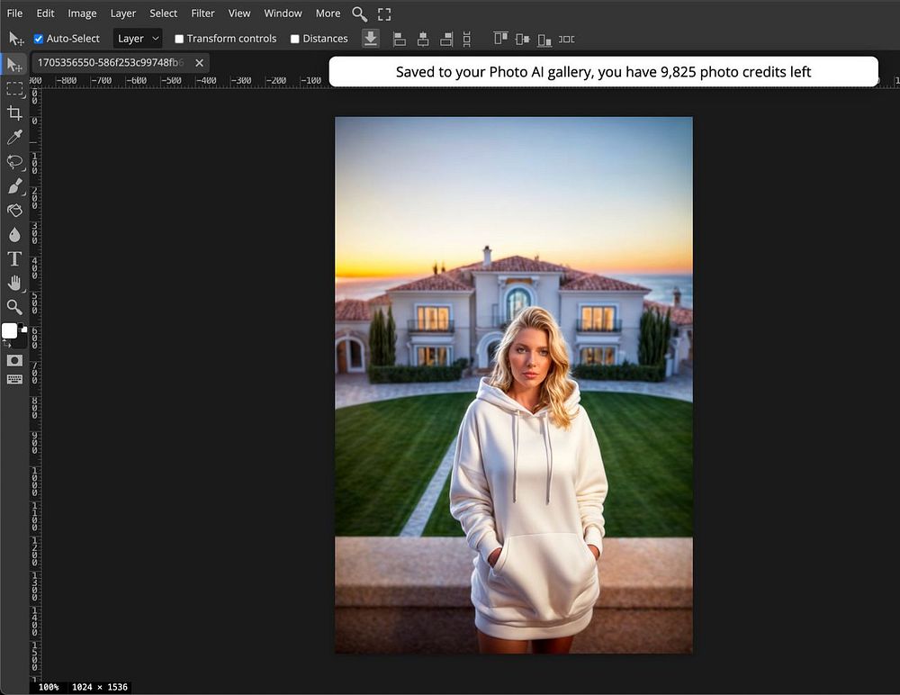Enable the Distances checkbox

tap(295, 39)
